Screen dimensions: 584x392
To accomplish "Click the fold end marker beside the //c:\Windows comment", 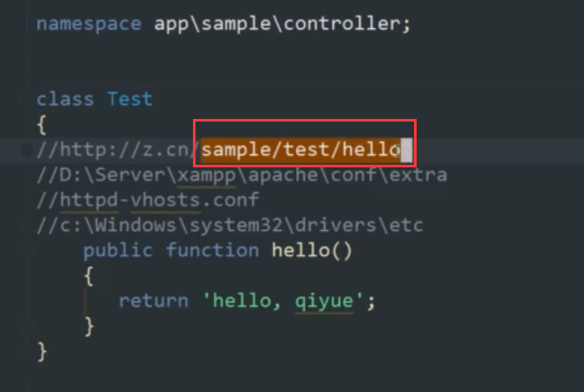I will pos(26,226).
